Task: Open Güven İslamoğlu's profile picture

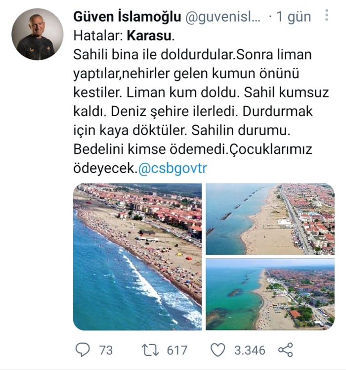Action: pyautogui.click(x=38, y=34)
